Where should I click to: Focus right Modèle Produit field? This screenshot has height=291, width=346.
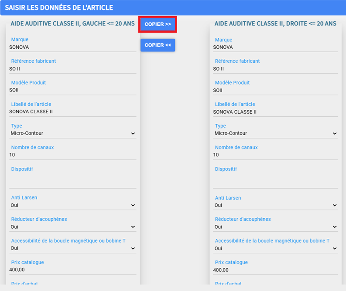point(275,91)
